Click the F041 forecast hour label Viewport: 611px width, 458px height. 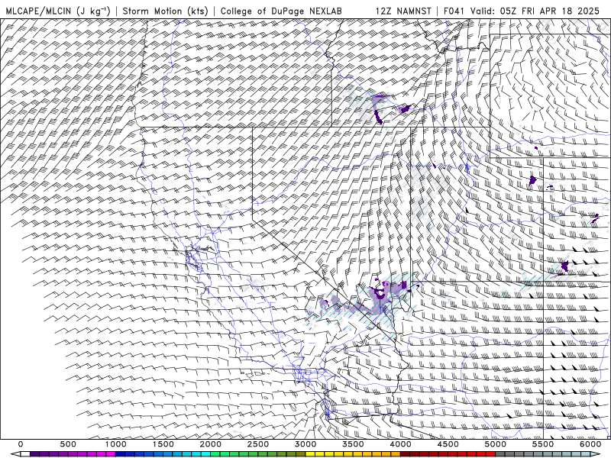point(454,11)
